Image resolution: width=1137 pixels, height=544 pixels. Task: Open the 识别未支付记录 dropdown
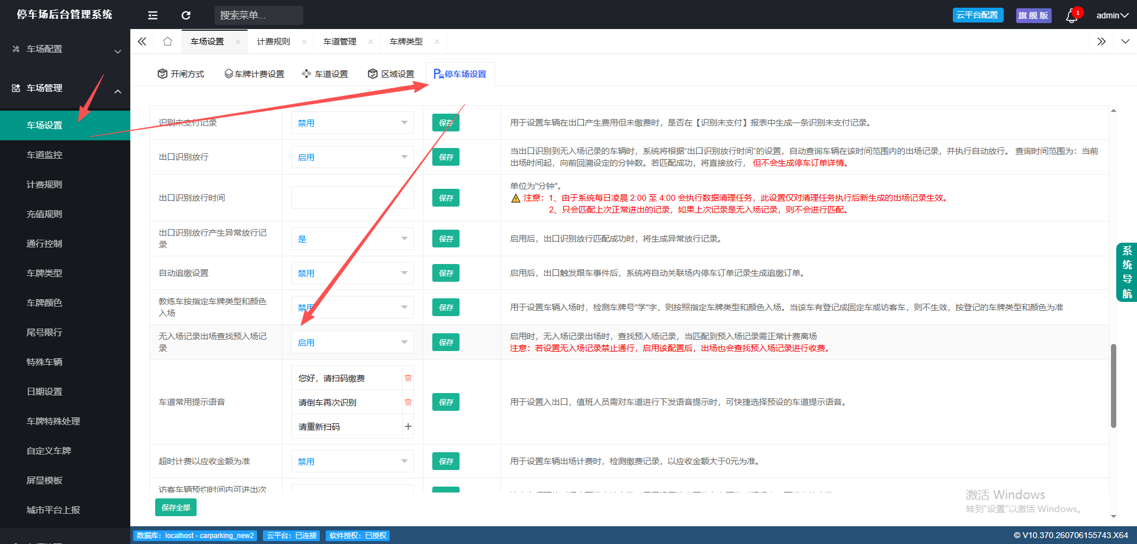(352, 123)
